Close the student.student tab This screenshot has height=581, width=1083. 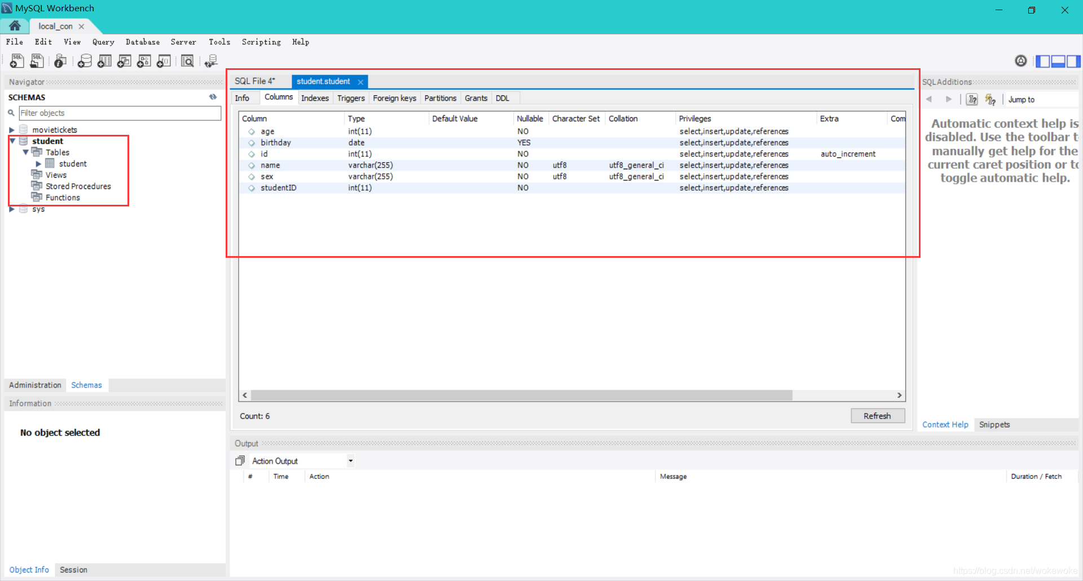pos(360,82)
